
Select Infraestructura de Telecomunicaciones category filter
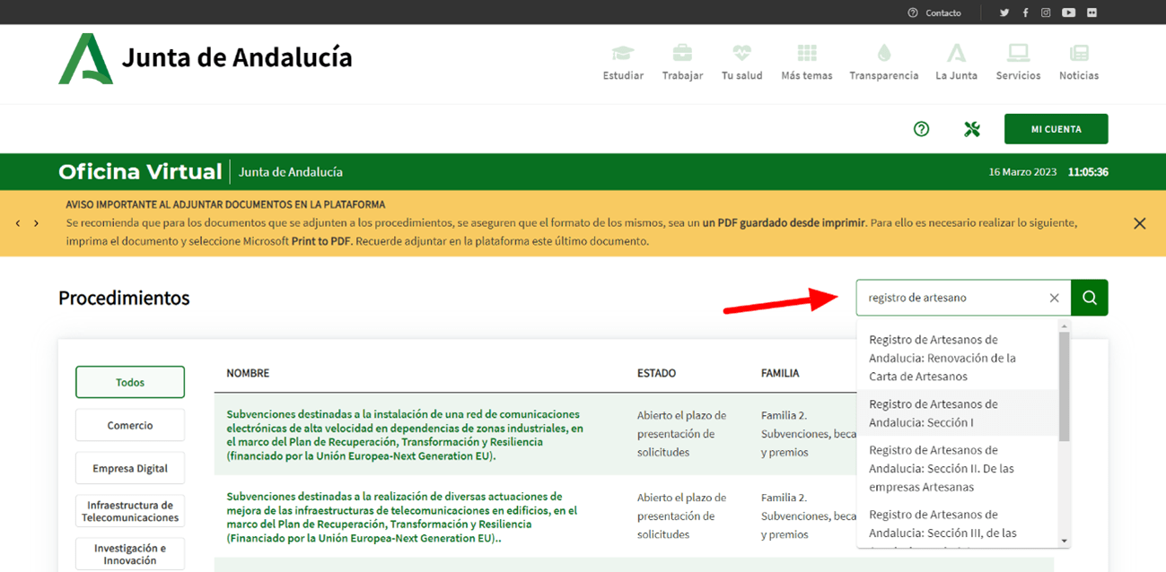(130, 511)
